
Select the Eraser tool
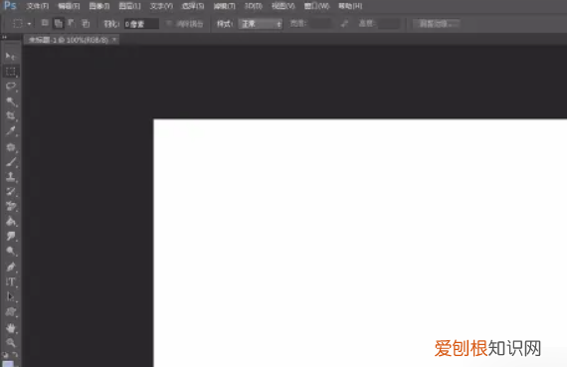pos(11,207)
